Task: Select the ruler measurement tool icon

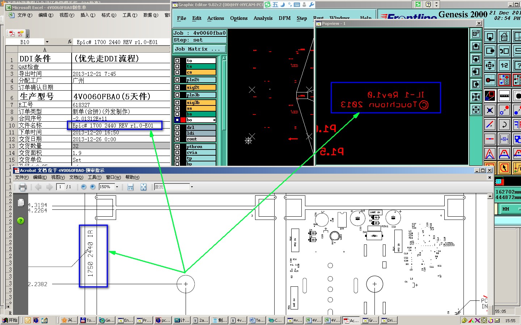Action: [x=504, y=96]
